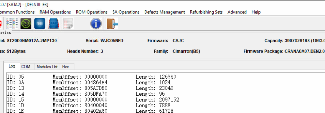The width and height of the screenshot is (325, 113).
Task: Click the document log sheet icon
Action: (68, 24)
